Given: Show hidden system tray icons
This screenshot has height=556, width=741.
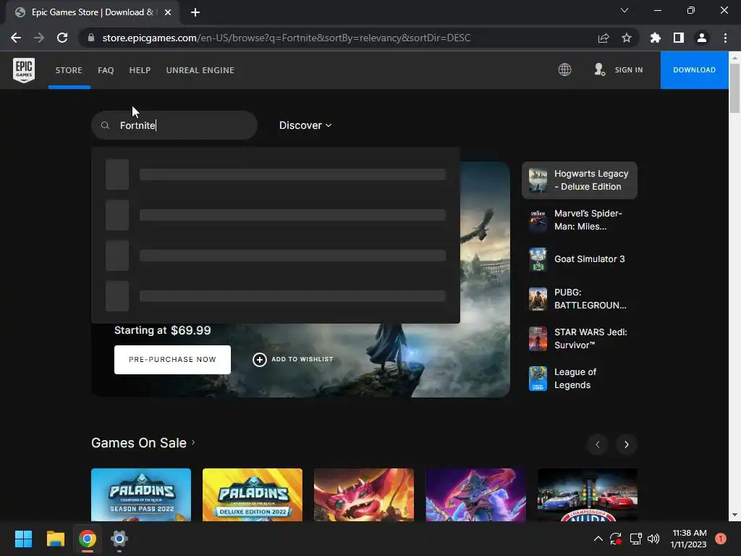Looking at the screenshot, I should point(598,539).
